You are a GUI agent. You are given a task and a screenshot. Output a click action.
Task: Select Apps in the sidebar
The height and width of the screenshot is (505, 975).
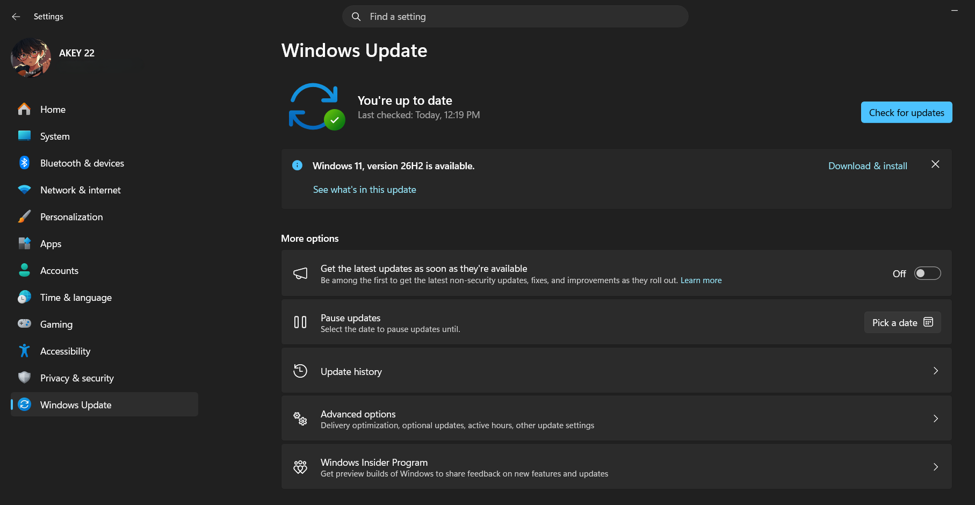point(104,243)
